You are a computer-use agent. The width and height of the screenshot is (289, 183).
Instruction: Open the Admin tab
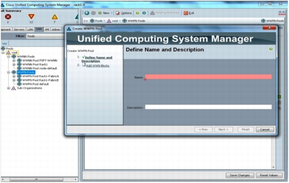[56, 29]
